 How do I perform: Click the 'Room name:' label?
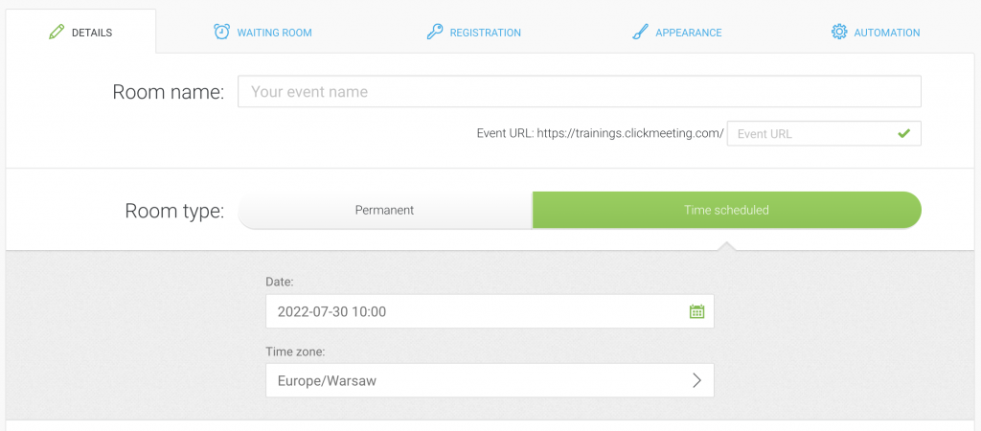click(x=169, y=92)
